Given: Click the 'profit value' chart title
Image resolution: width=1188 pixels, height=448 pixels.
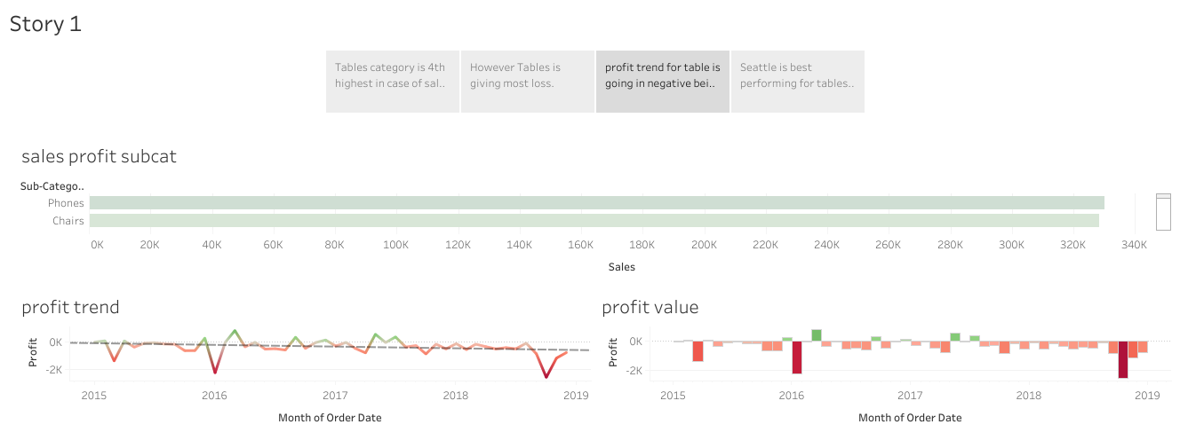Looking at the screenshot, I should [x=650, y=308].
